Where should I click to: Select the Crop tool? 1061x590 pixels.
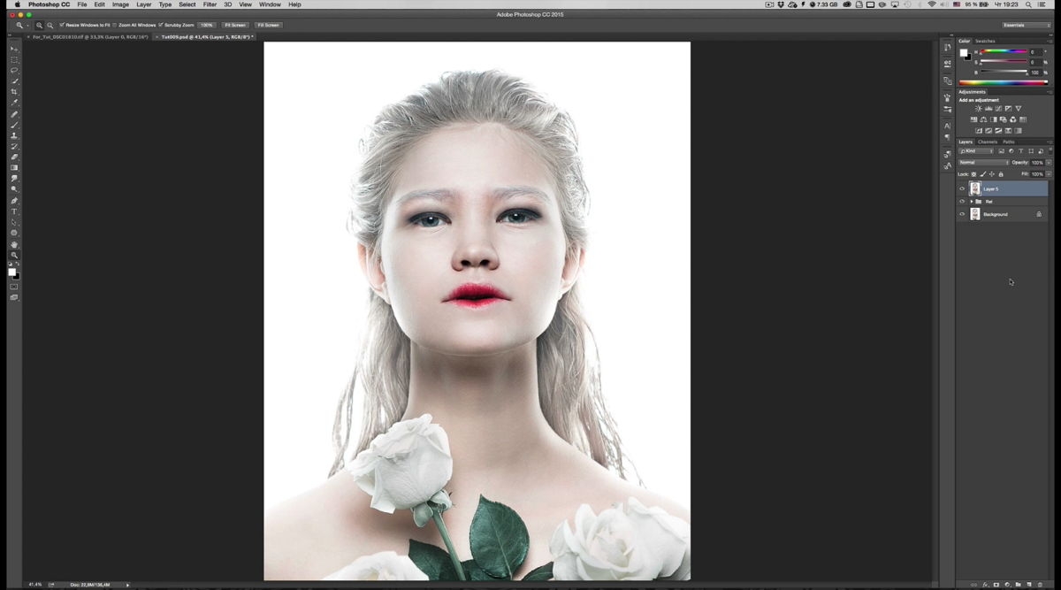pyautogui.click(x=14, y=92)
